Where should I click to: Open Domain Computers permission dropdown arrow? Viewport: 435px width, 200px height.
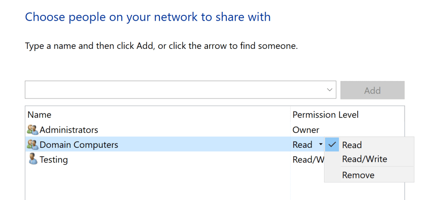(x=320, y=145)
